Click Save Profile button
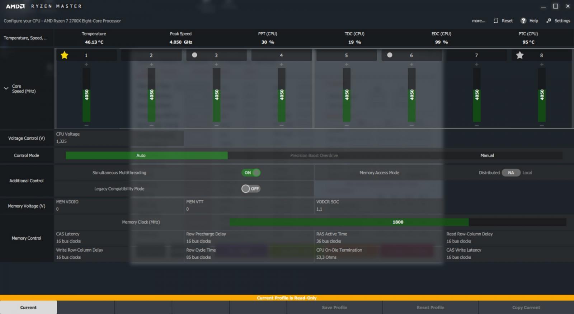The height and width of the screenshot is (314, 574). pyautogui.click(x=334, y=308)
